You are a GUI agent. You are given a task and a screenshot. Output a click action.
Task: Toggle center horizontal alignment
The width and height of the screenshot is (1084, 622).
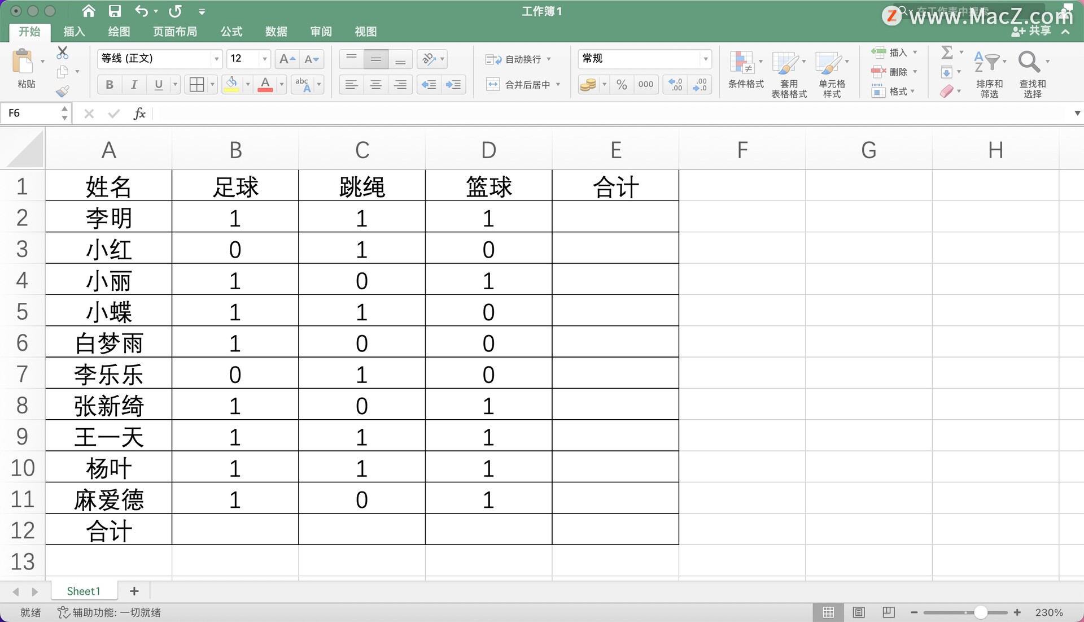(376, 85)
